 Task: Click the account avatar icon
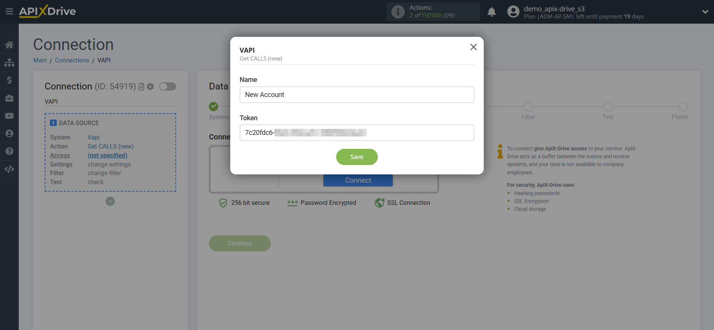(x=513, y=12)
